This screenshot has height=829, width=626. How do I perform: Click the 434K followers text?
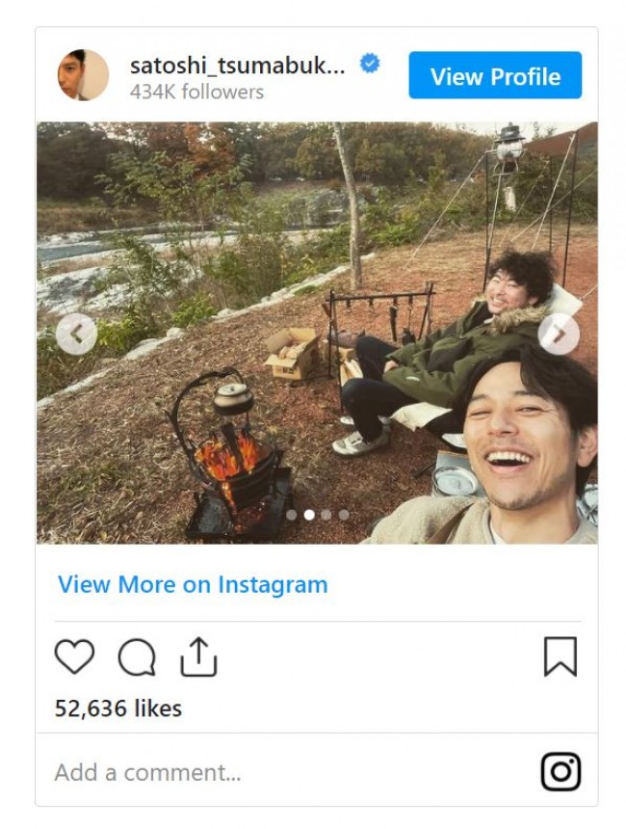point(196,92)
